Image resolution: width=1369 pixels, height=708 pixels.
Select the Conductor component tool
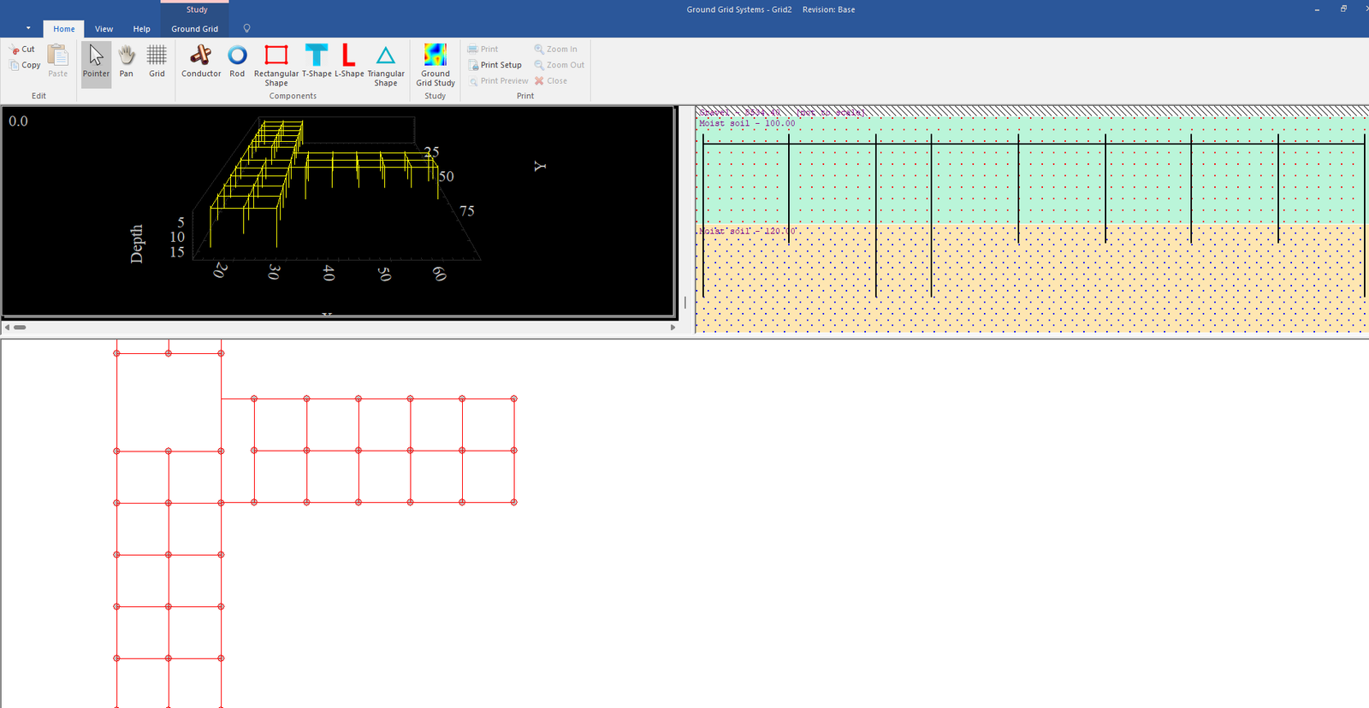pyautogui.click(x=201, y=62)
